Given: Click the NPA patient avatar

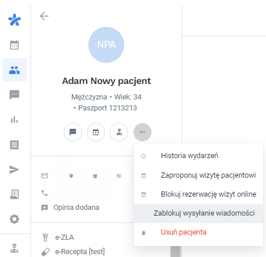Looking at the screenshot, I should click(x=106, y=45).
